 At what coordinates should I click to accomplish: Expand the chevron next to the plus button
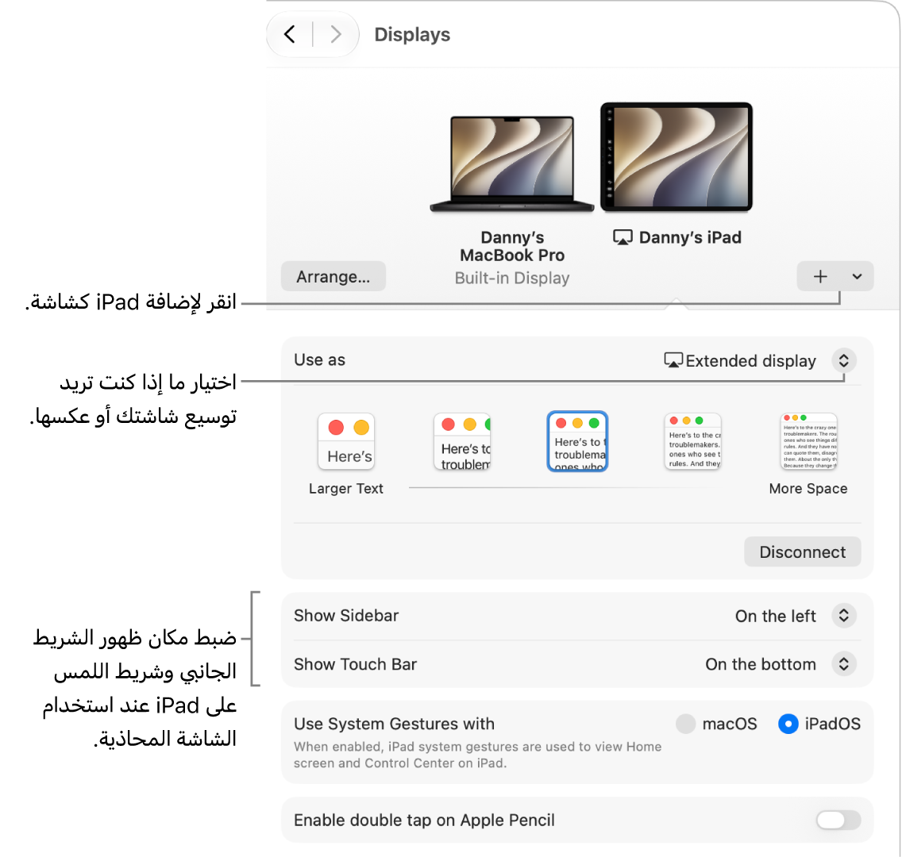pyautogui.click(x=857, y=277)
